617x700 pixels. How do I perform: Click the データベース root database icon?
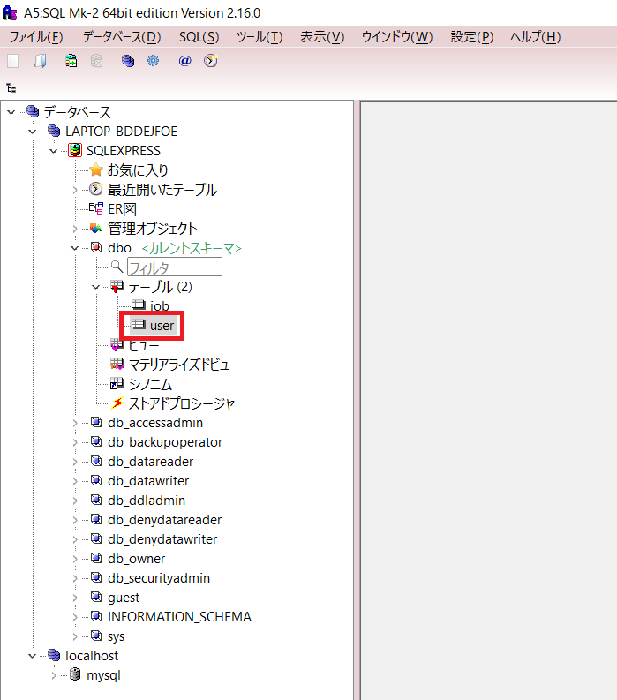[33, 111]
